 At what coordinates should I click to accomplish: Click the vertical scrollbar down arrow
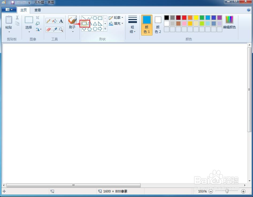[250, 181]
